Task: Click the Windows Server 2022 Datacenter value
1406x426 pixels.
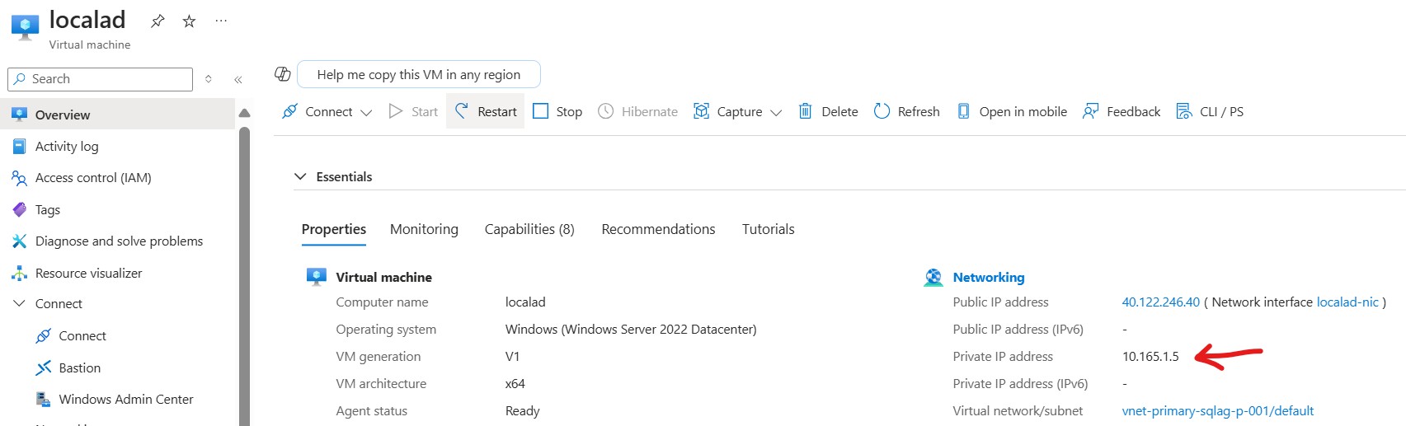Action: tap(631, 330)
